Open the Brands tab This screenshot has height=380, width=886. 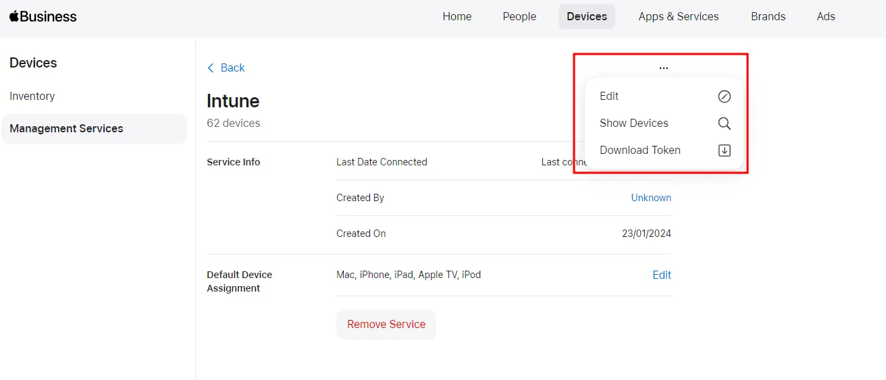[768, 17]
